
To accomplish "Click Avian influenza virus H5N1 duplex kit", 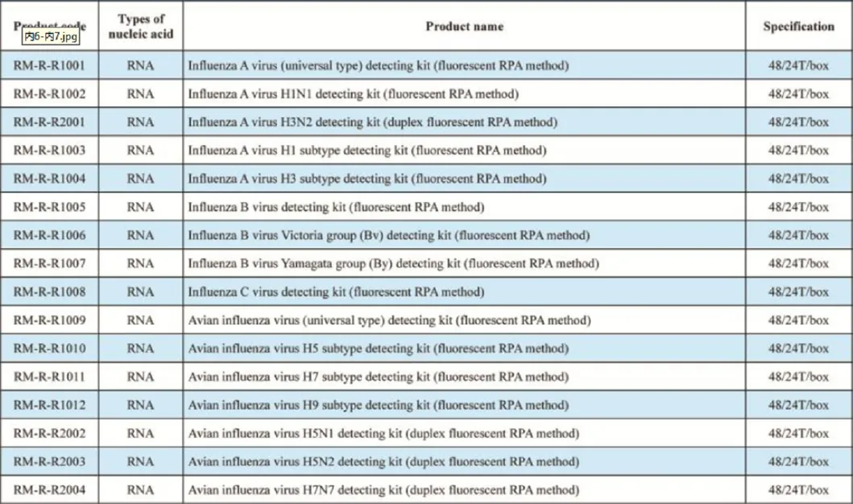I will tap(383, 433).
